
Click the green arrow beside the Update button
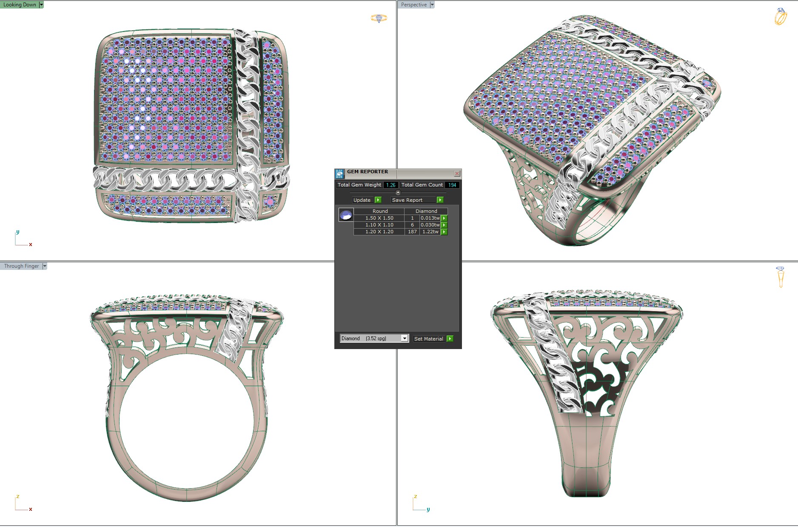click(x=378, y=200)
